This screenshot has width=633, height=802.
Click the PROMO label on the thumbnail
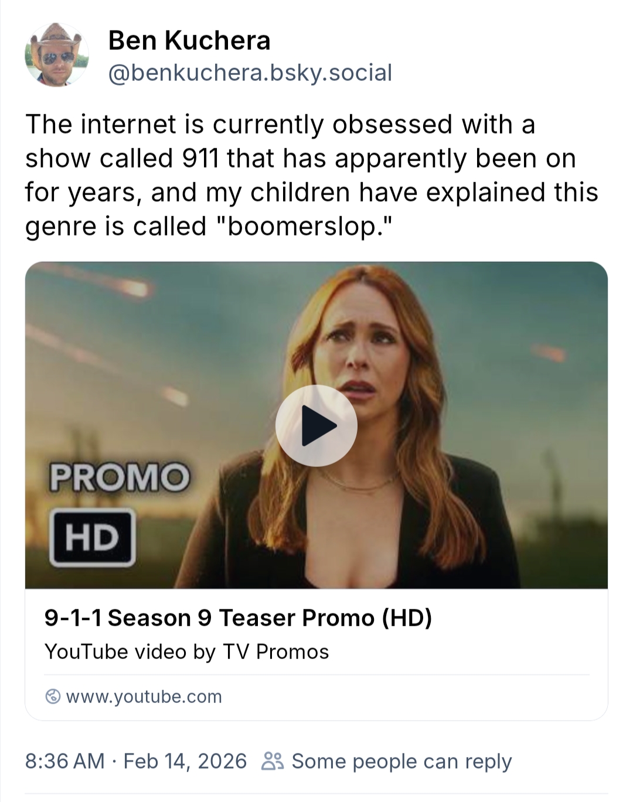coord(120,477)
